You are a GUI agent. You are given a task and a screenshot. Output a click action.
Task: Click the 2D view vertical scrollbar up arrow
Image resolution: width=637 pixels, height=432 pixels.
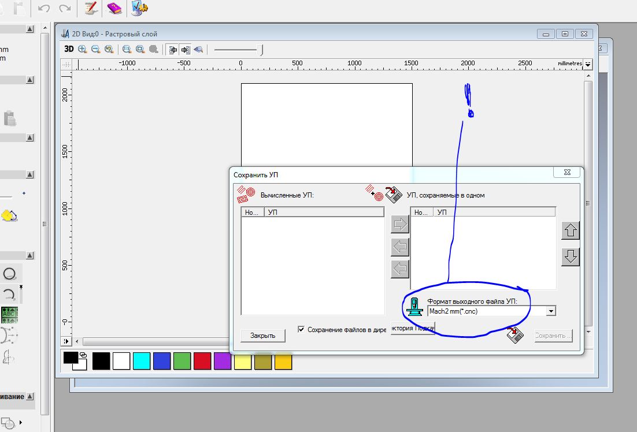tap(588, 76)
